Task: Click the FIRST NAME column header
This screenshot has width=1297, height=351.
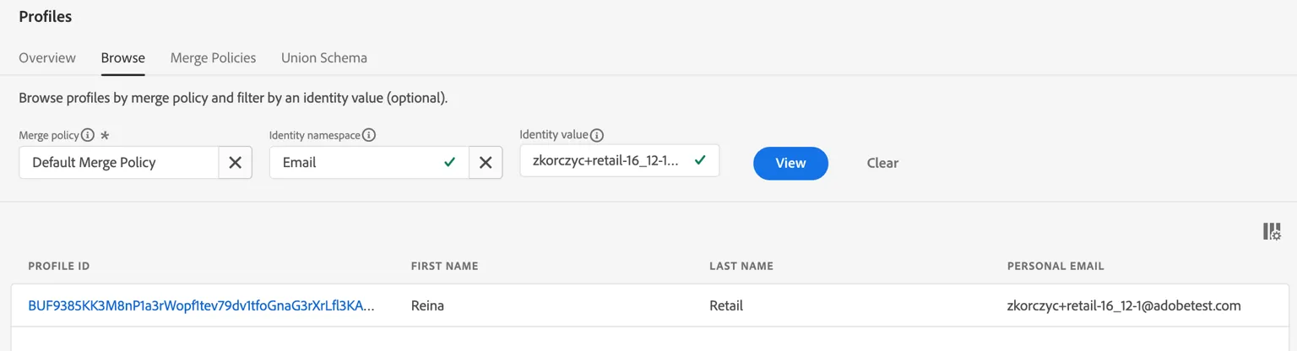Action: (445, 266)
